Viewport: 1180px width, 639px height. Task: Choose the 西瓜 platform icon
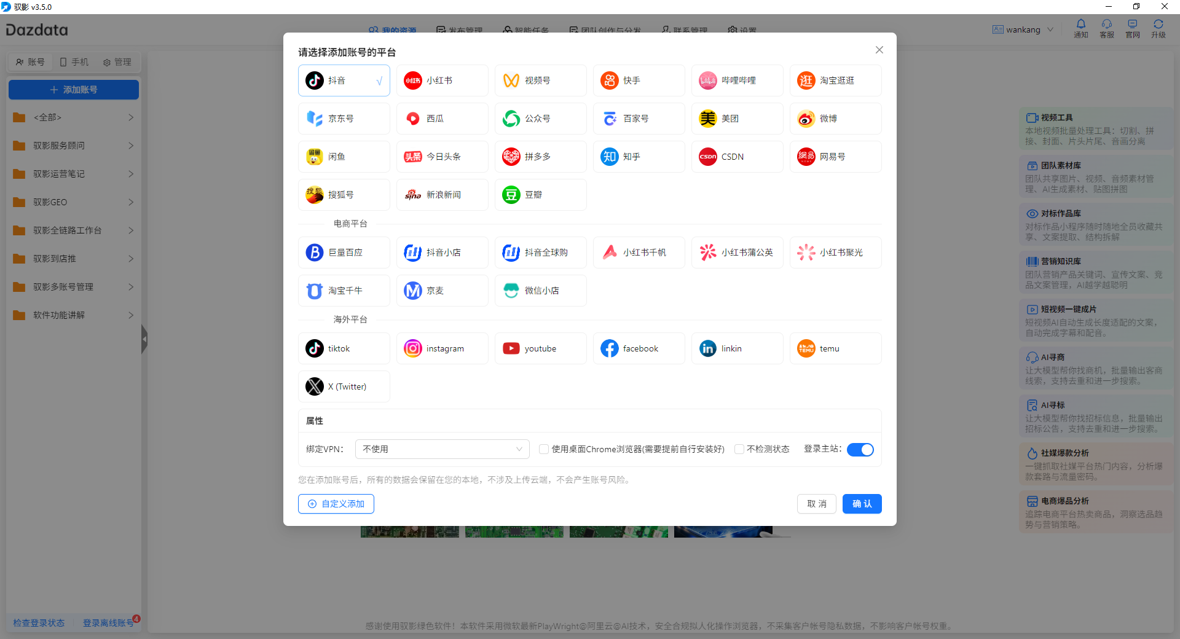pyautogui.click(x=413, y=119)
